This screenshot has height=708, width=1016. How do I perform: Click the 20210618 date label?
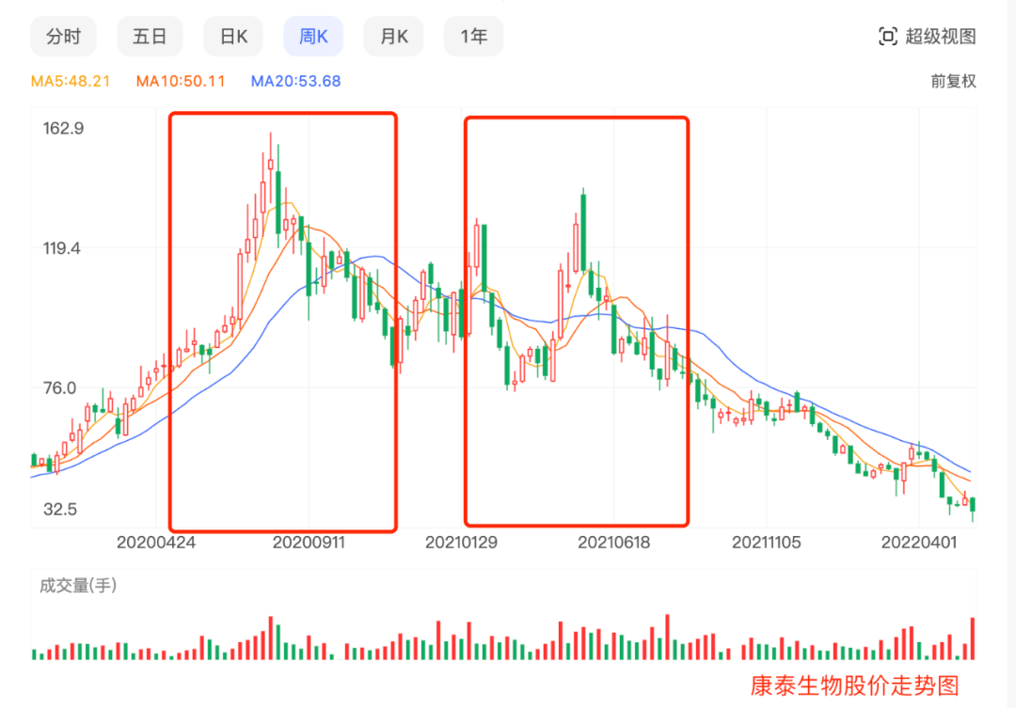coord(613,543)
